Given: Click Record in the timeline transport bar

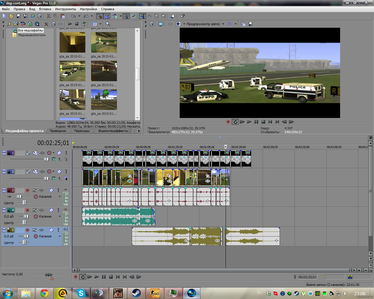Looking at the screenshot, I should [76, 277].
